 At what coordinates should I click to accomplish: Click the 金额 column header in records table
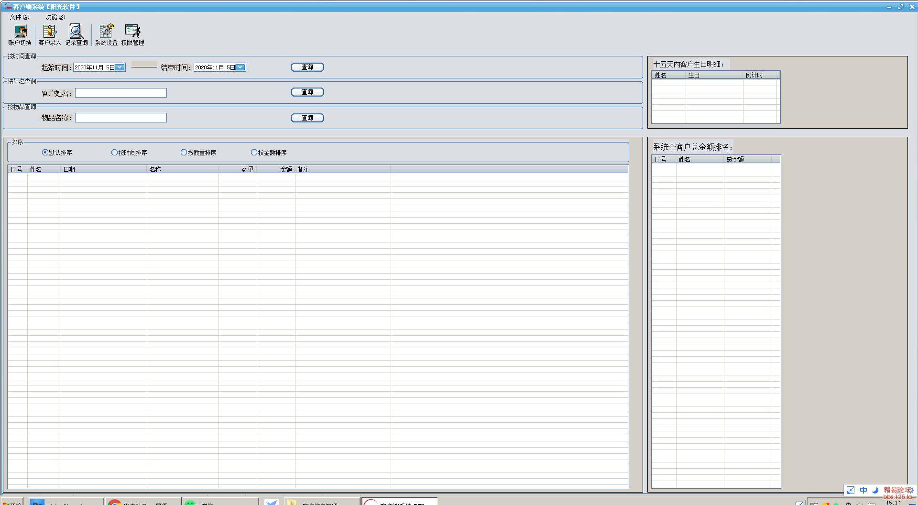click(285, 169)
